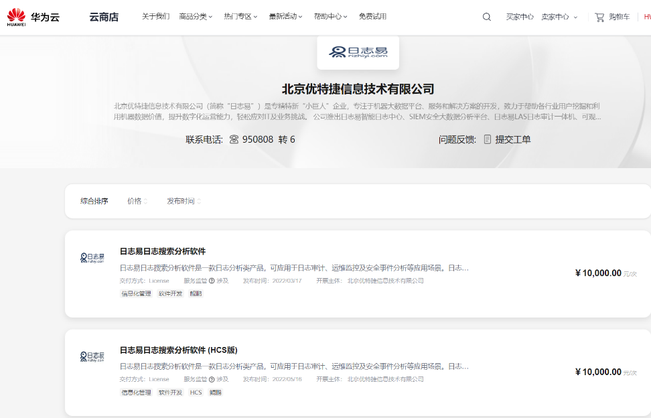
Task: Click the Huawei Cloud logo
Action: pos(33,17)
